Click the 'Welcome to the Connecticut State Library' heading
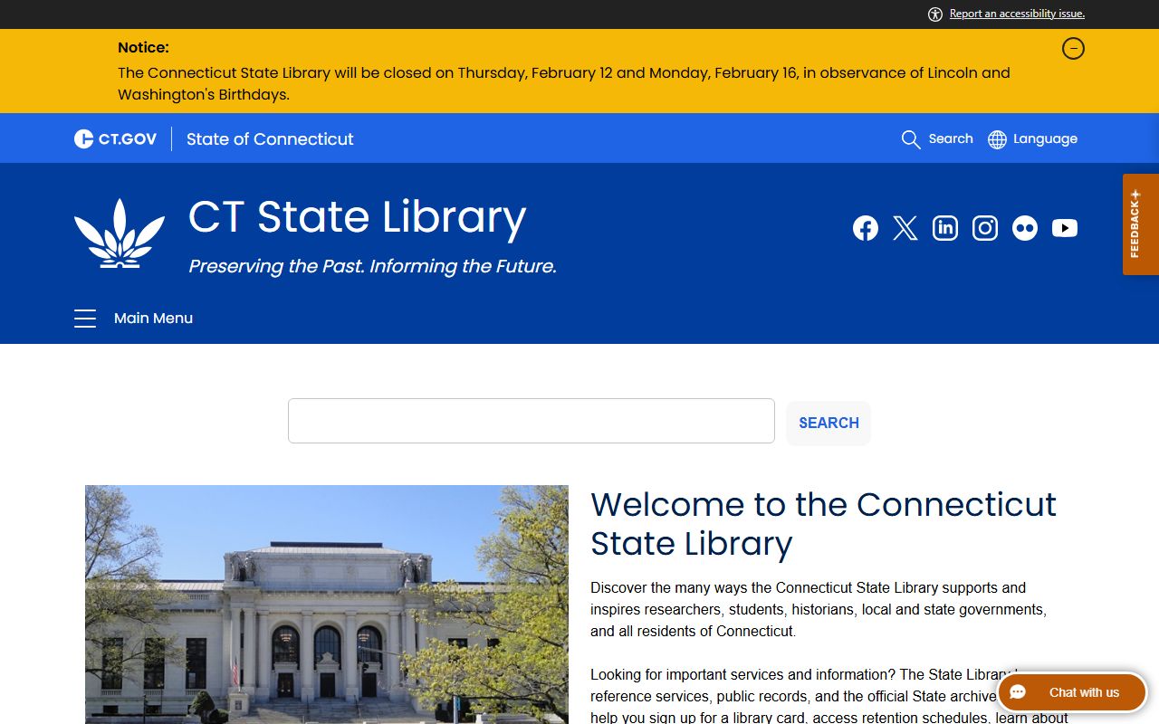The width and height of the screenshot is (1159, 724). click(823, 524)
